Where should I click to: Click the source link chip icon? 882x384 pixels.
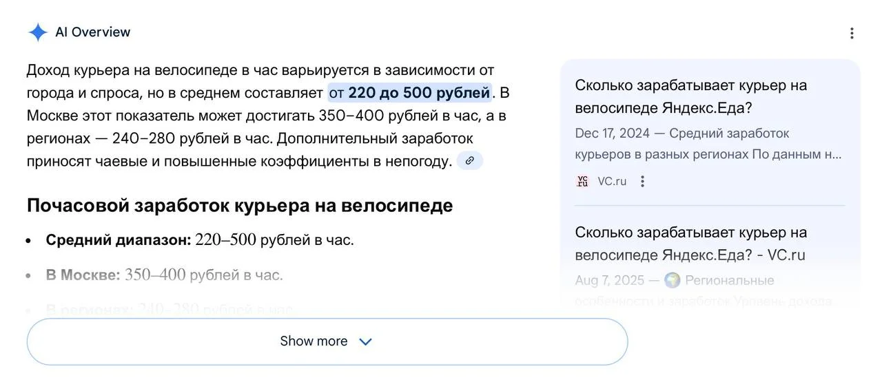tap(469, 161)
